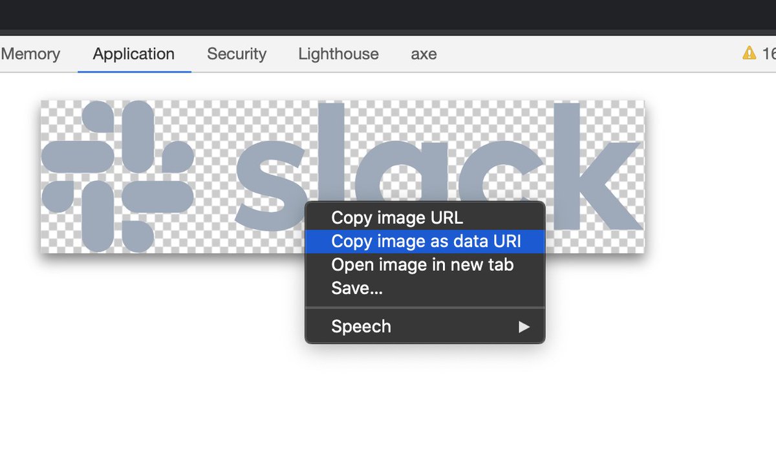Click the separator line above Speech
Image resolution: width=776 pixels, height=472 pixels.
click(x=425, y=308)
